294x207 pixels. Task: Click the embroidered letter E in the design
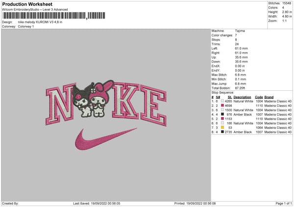point(153,105)
